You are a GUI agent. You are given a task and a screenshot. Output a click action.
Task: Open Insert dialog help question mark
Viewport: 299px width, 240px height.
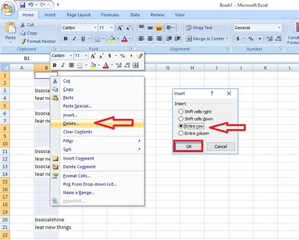(212, 93)
